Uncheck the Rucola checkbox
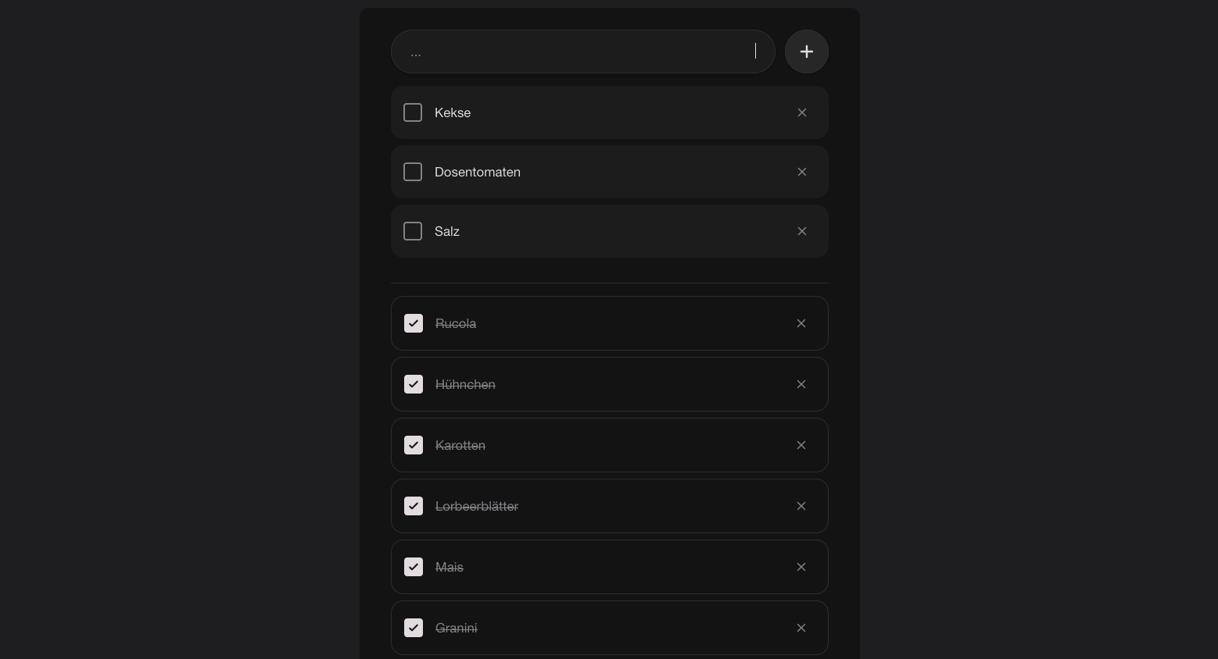The image size is (1218, 659). [414, 323]
